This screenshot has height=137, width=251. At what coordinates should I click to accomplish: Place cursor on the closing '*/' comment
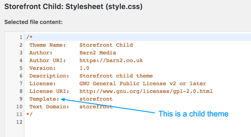29,114
